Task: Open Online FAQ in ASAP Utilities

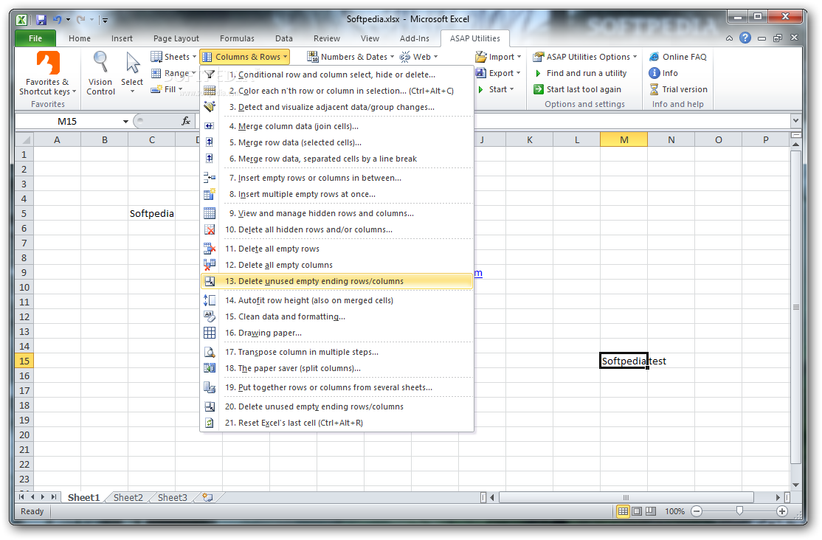Action: [678, 57]
